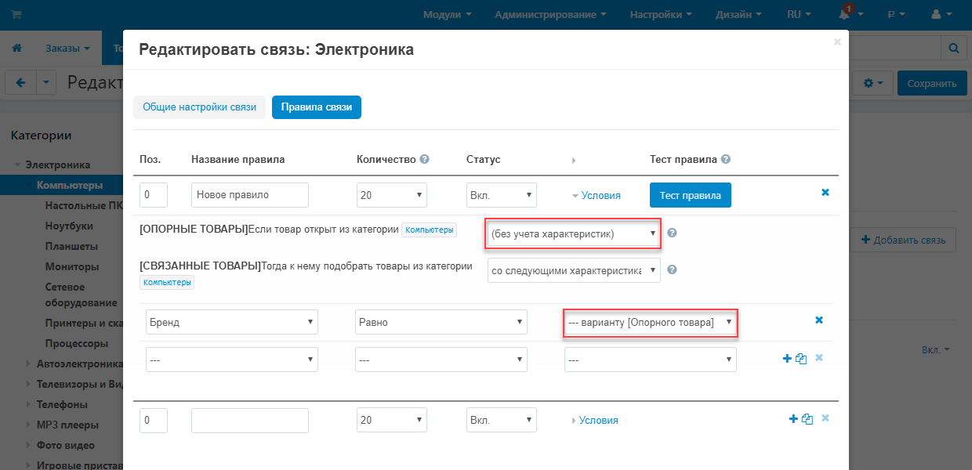Add a condition row with plus icon
Screen dimensions: 972x470
[787, 358]
